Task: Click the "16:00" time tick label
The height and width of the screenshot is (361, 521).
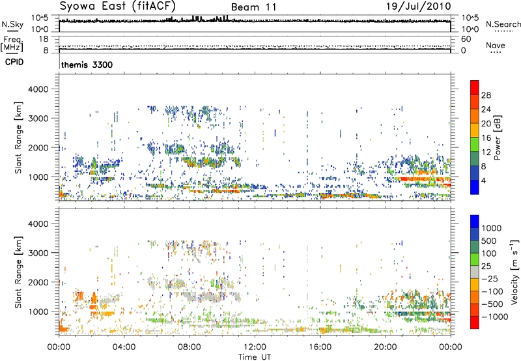Action: click(320, 347)
